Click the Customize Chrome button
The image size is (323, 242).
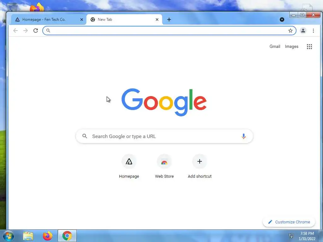click(x=289, y=222)
